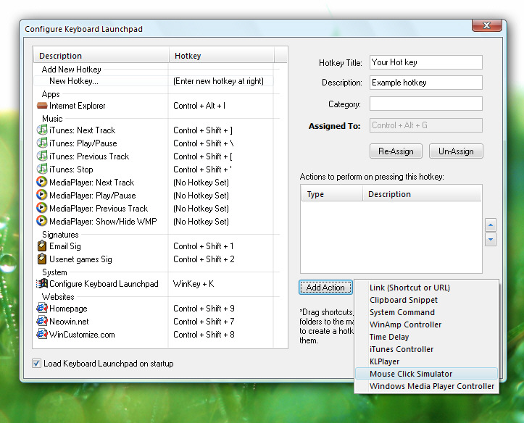
Task: Move action down with the down arrow
Action: tap(491, 239)
